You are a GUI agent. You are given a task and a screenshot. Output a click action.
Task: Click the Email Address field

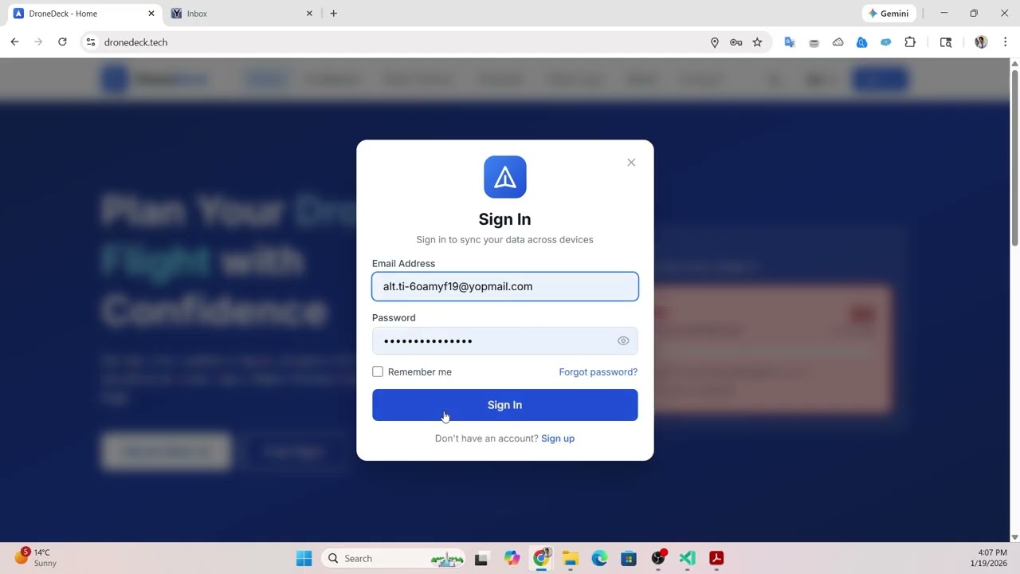pos(504,286)
